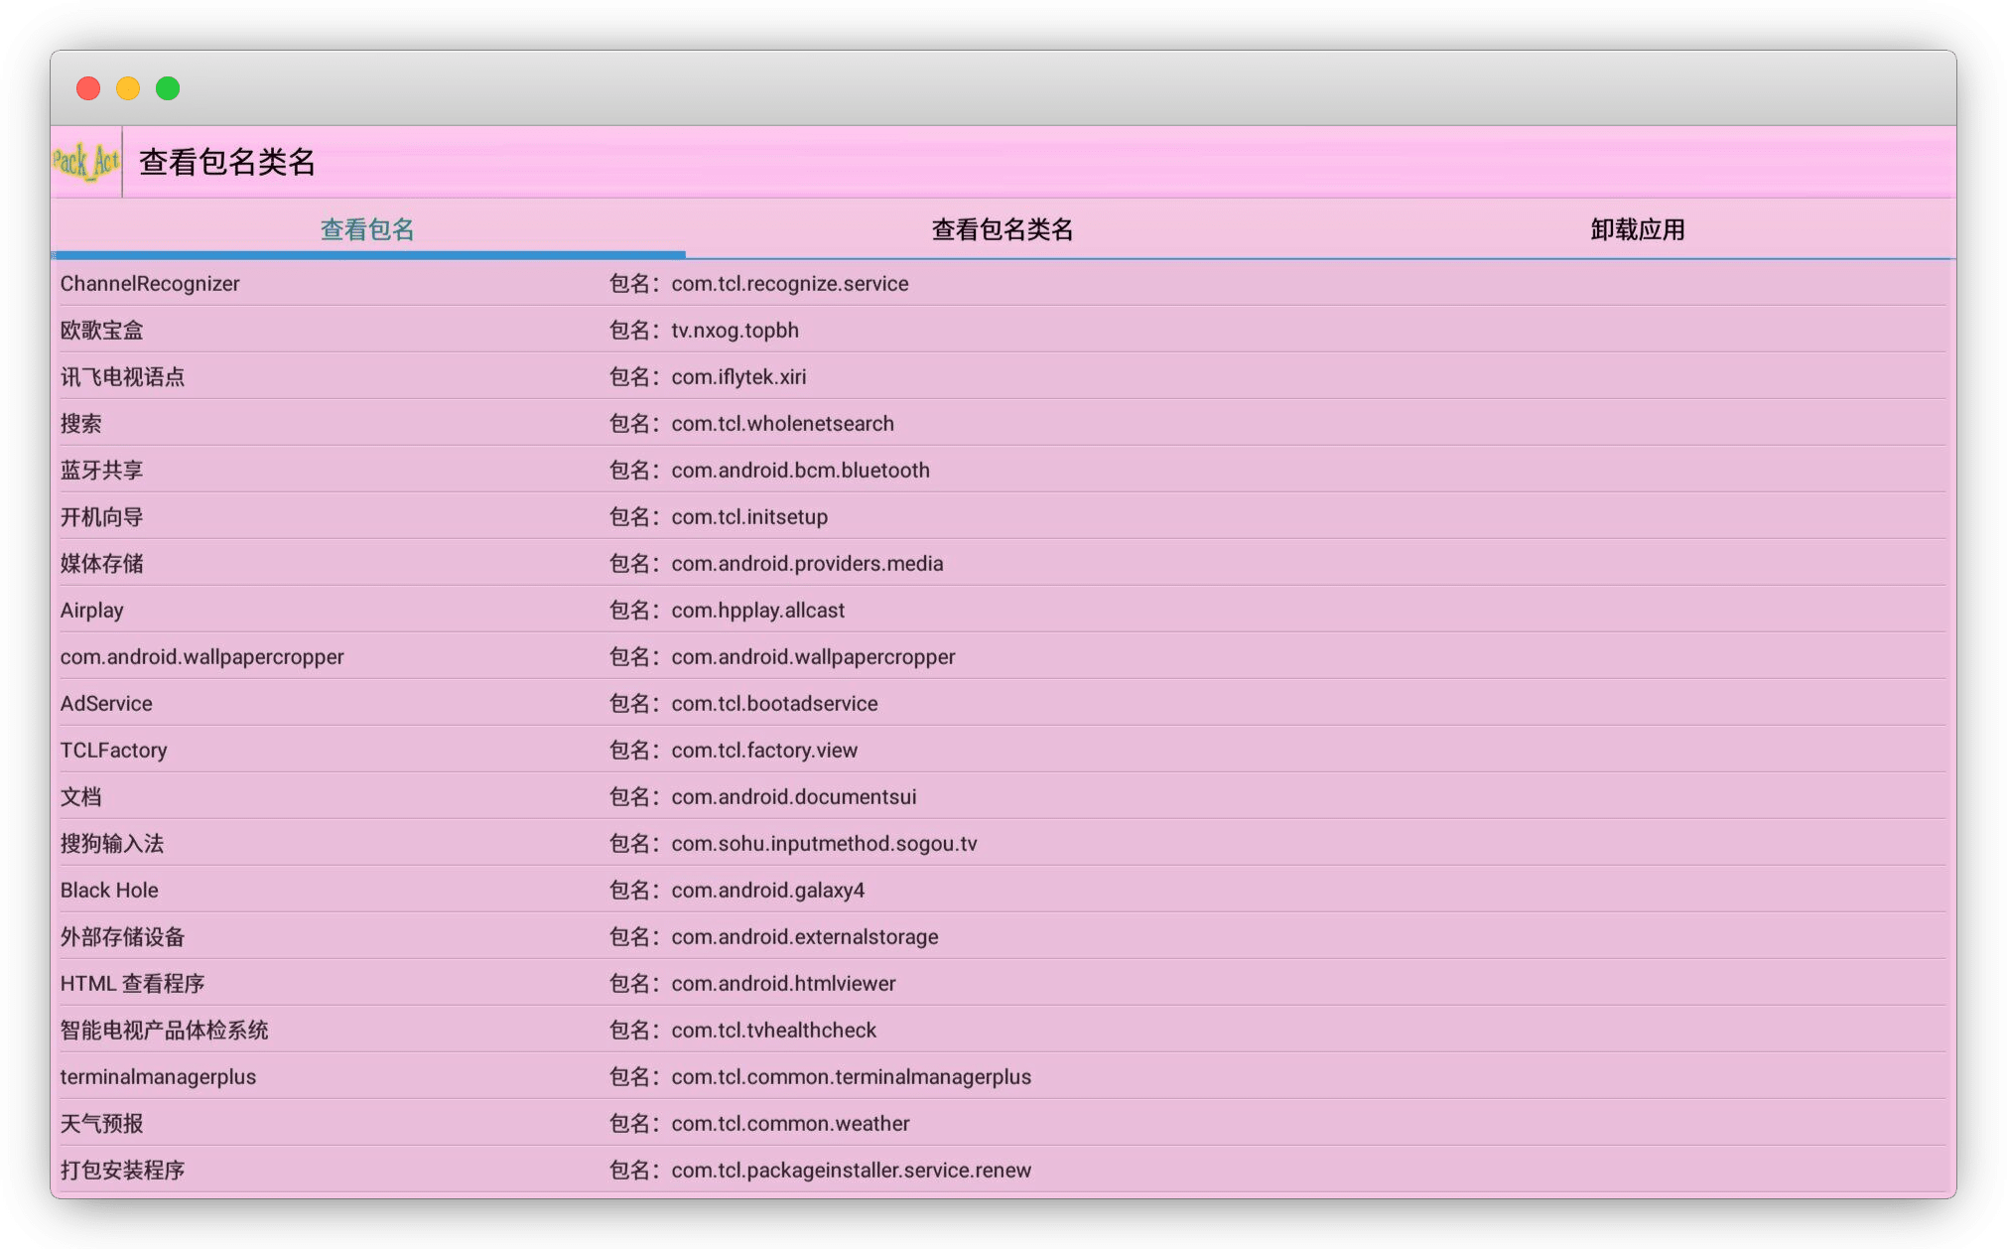Pick the 搜狗输入法 entry
The height and width of the screenshot is (1249, 2007).
pos(112,844)
